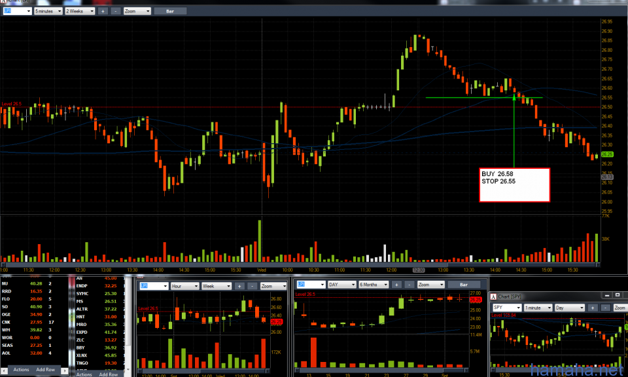The image size is (628, 377).
Task: Open the SPY symbol dropdown
Action: [506, 308]
